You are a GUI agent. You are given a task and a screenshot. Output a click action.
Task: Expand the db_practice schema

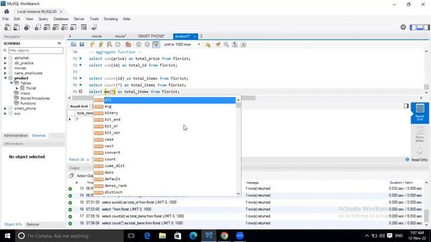5,63
